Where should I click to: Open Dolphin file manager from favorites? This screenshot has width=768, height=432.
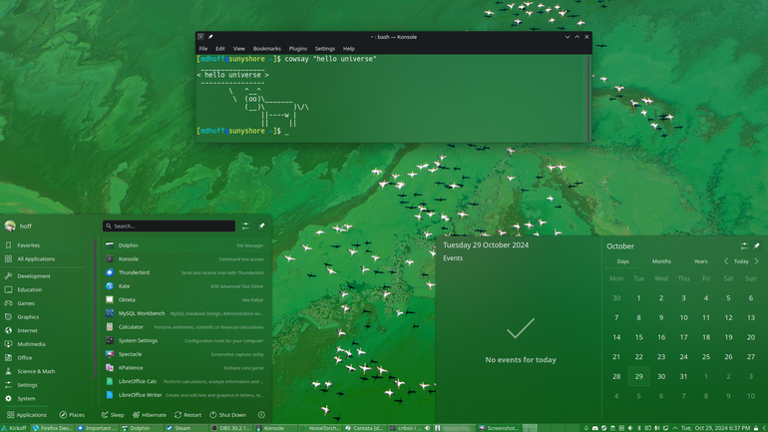(x=186, y=245)
